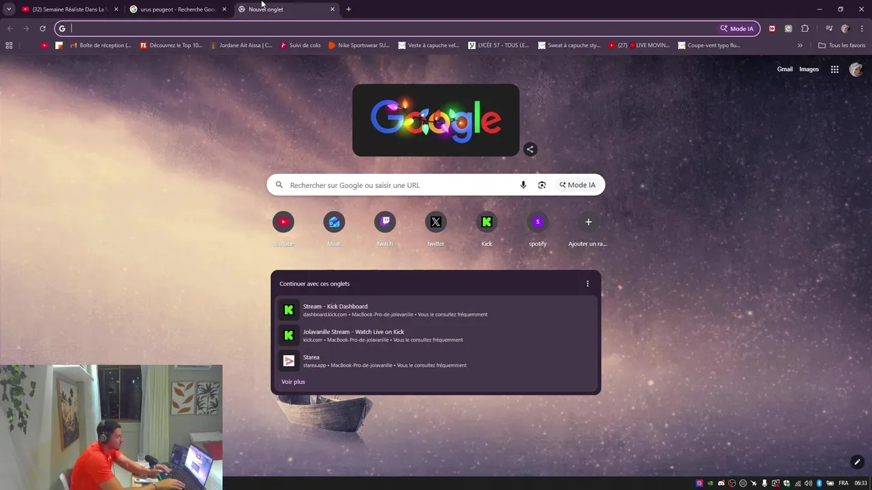Share the Google doodle
This screenshot has width=872, height=490.
530,149
